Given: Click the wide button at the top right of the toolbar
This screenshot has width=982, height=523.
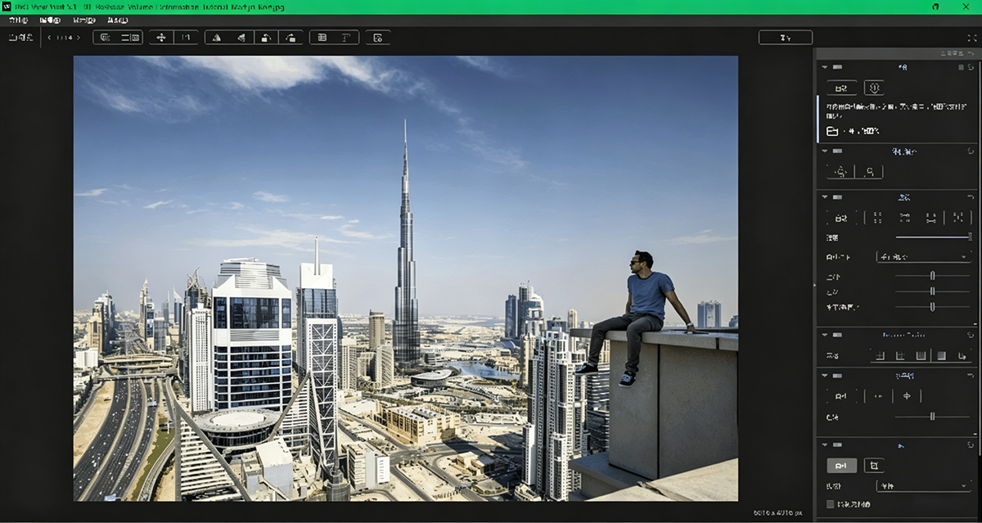Looking at the screenshot, I should (786, 38).
